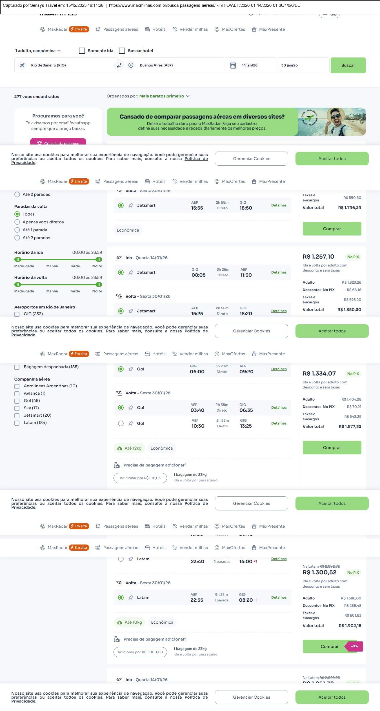Click the airplane icon in origin field
This screenshot has width=380, height=711.
22,65
